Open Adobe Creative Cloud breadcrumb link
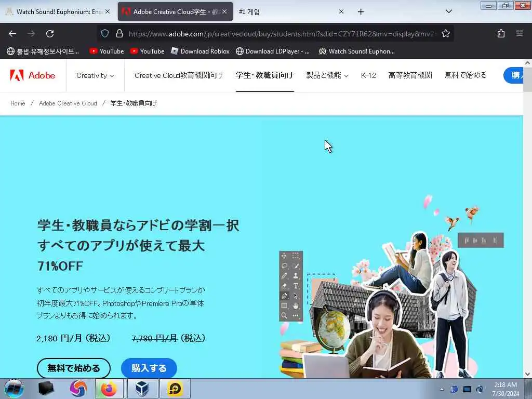 [68, 103]
